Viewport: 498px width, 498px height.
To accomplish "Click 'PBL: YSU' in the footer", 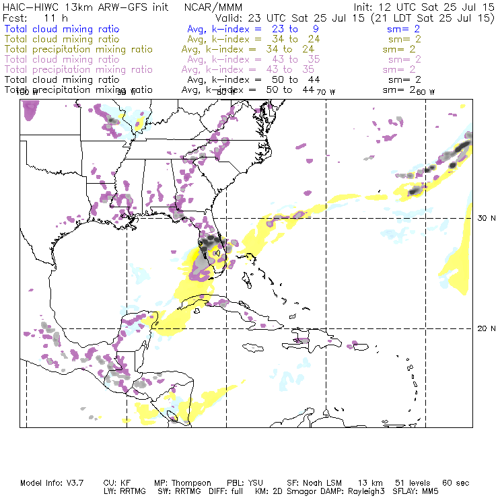I will pos(245,483).
